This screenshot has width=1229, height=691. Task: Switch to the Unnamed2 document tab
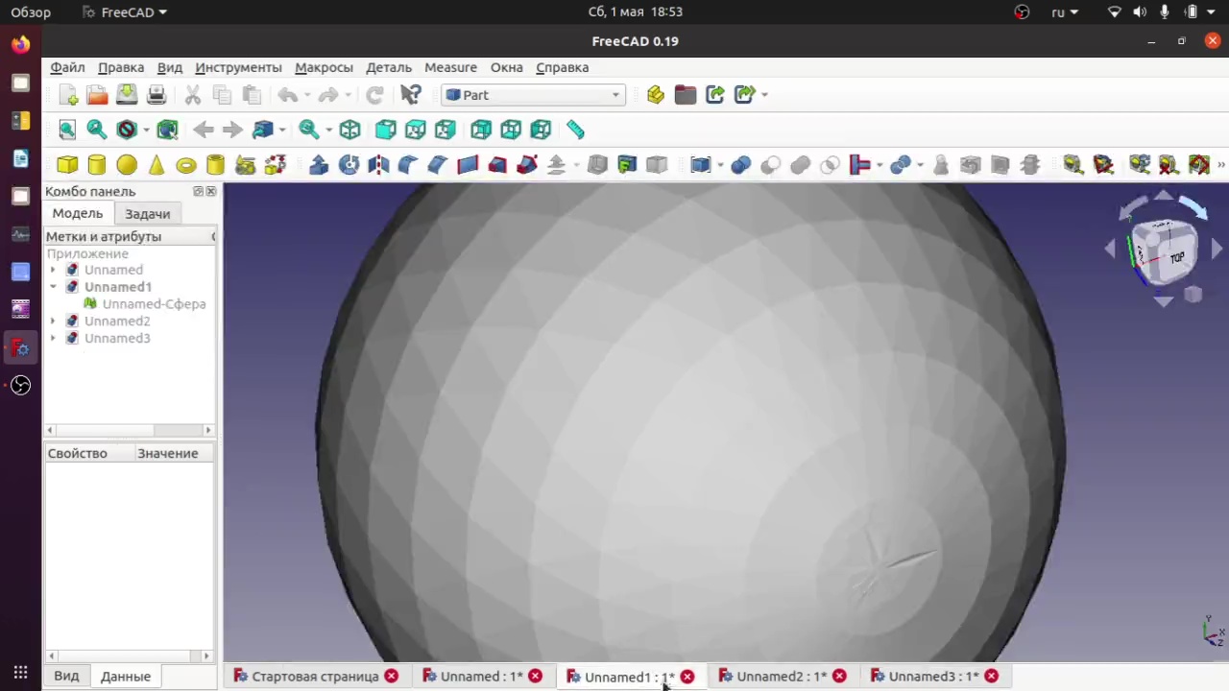coord(782,677)
